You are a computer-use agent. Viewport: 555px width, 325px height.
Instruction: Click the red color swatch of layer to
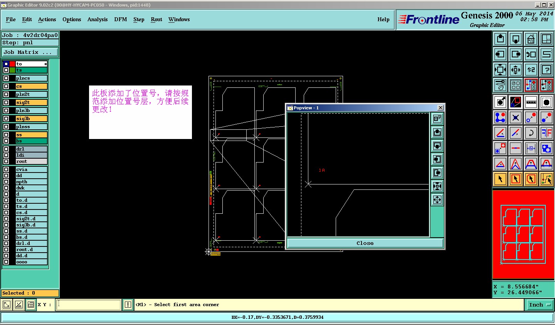[12, 64]
